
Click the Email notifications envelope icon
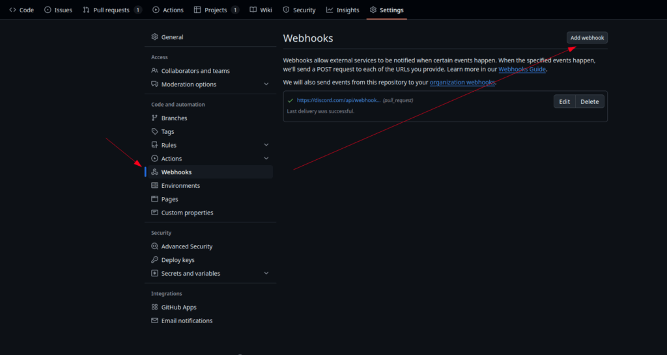point(154,321)
